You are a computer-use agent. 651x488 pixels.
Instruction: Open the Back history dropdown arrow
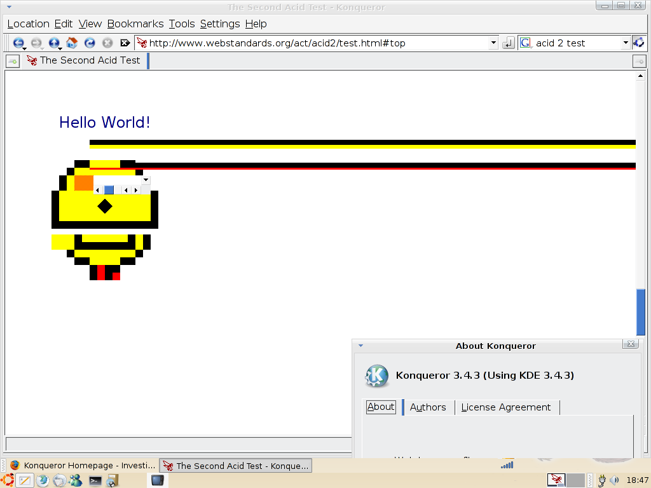[25, 49]
